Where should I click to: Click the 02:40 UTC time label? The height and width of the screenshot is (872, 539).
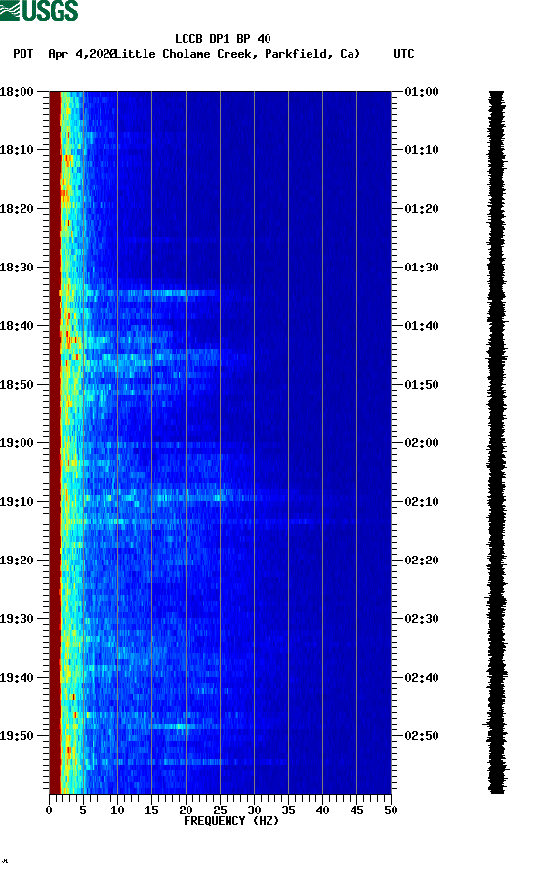pyautogui.click(x=422, y=678)
